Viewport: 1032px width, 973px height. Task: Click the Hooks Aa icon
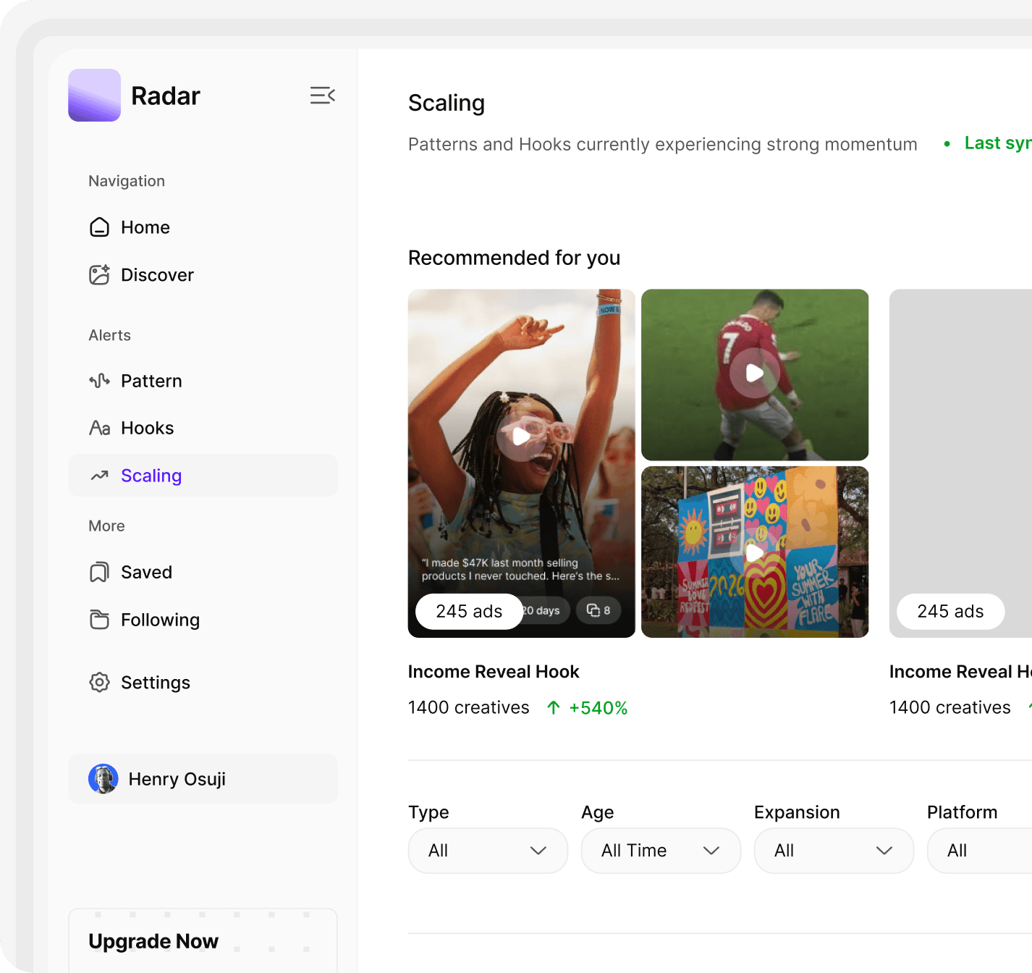point(99,428)
